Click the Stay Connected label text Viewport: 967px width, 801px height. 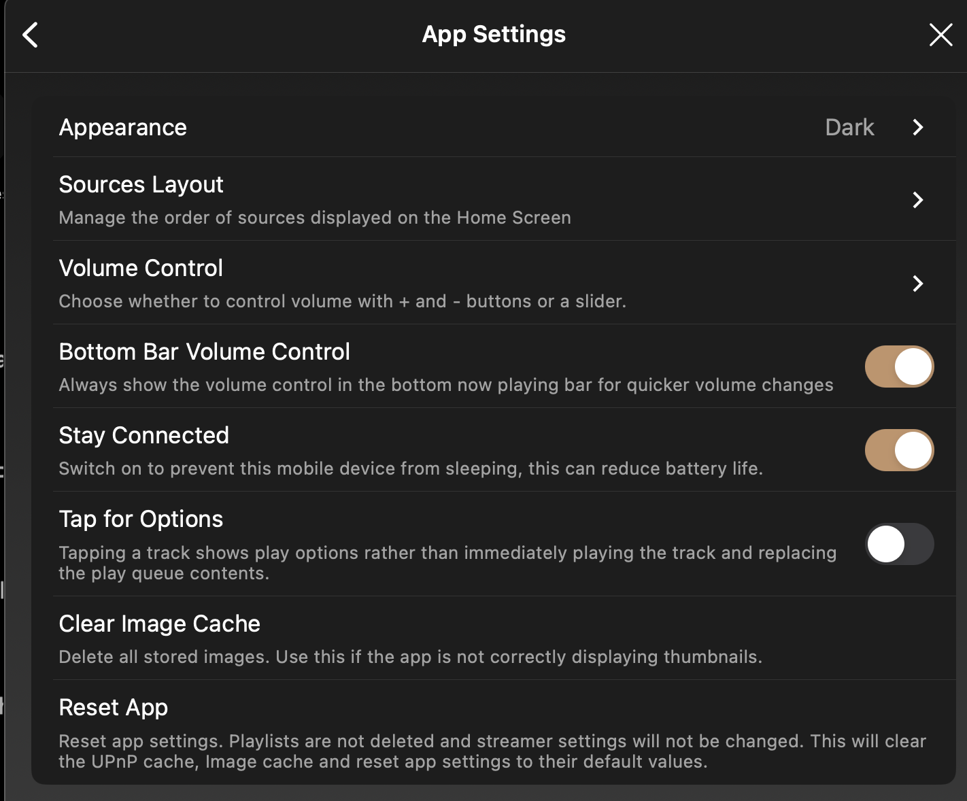(144, 436)
